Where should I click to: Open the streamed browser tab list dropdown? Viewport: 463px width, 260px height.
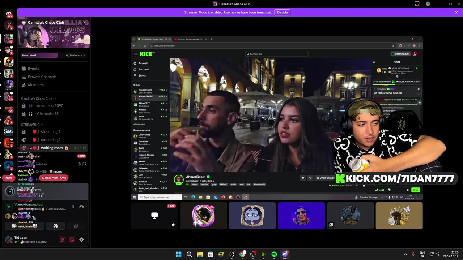click(133, 39)
